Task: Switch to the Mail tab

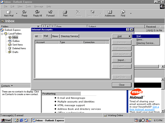Action: point(46,36)
